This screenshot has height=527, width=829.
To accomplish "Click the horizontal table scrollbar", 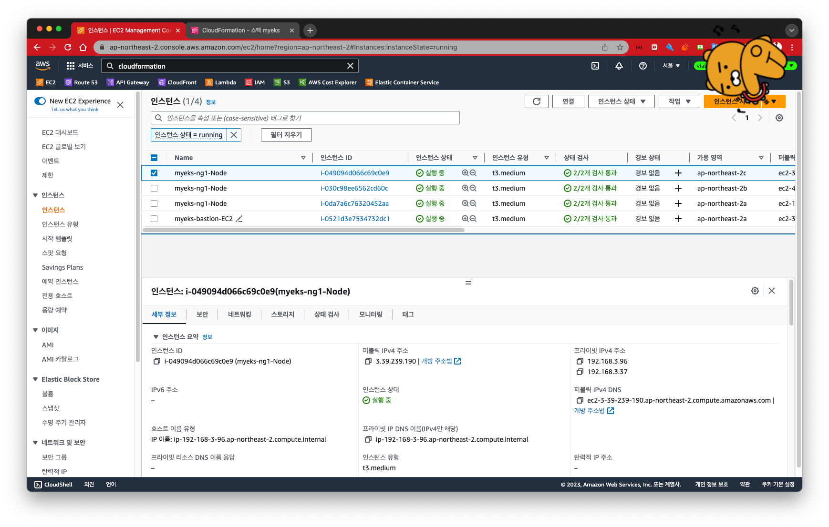I will pos(303,230).
